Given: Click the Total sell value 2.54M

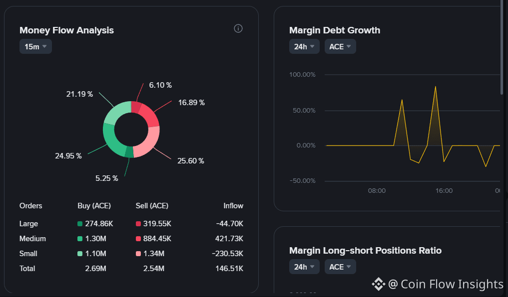Looking at the screenshot, I should (154, 269).
